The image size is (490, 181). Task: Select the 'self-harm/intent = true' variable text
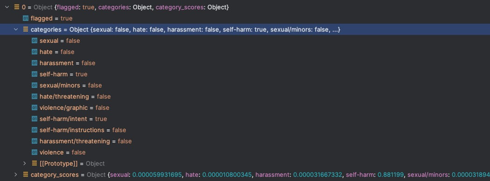pos(73,119)
